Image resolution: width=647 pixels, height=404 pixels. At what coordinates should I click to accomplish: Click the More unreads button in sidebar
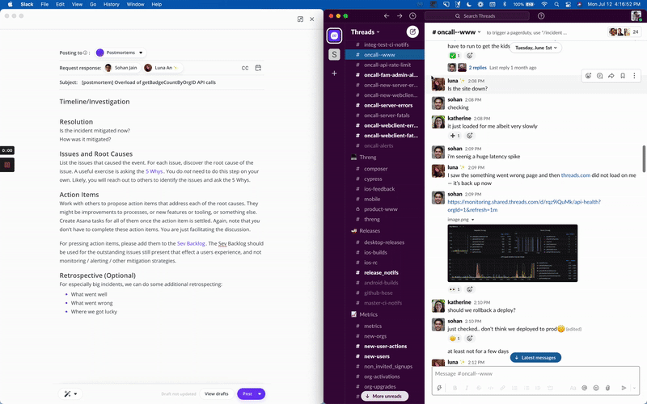coord(383,396)
